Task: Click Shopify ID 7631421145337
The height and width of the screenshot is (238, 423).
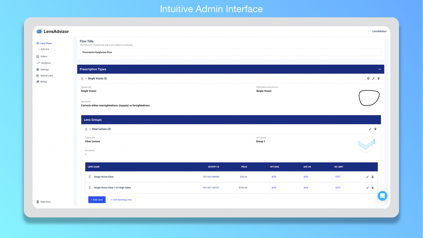Action: (x=211, y=188)
